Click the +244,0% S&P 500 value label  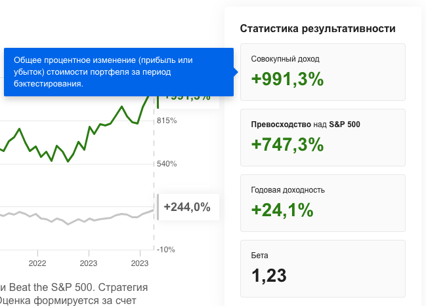click(188, 207)
